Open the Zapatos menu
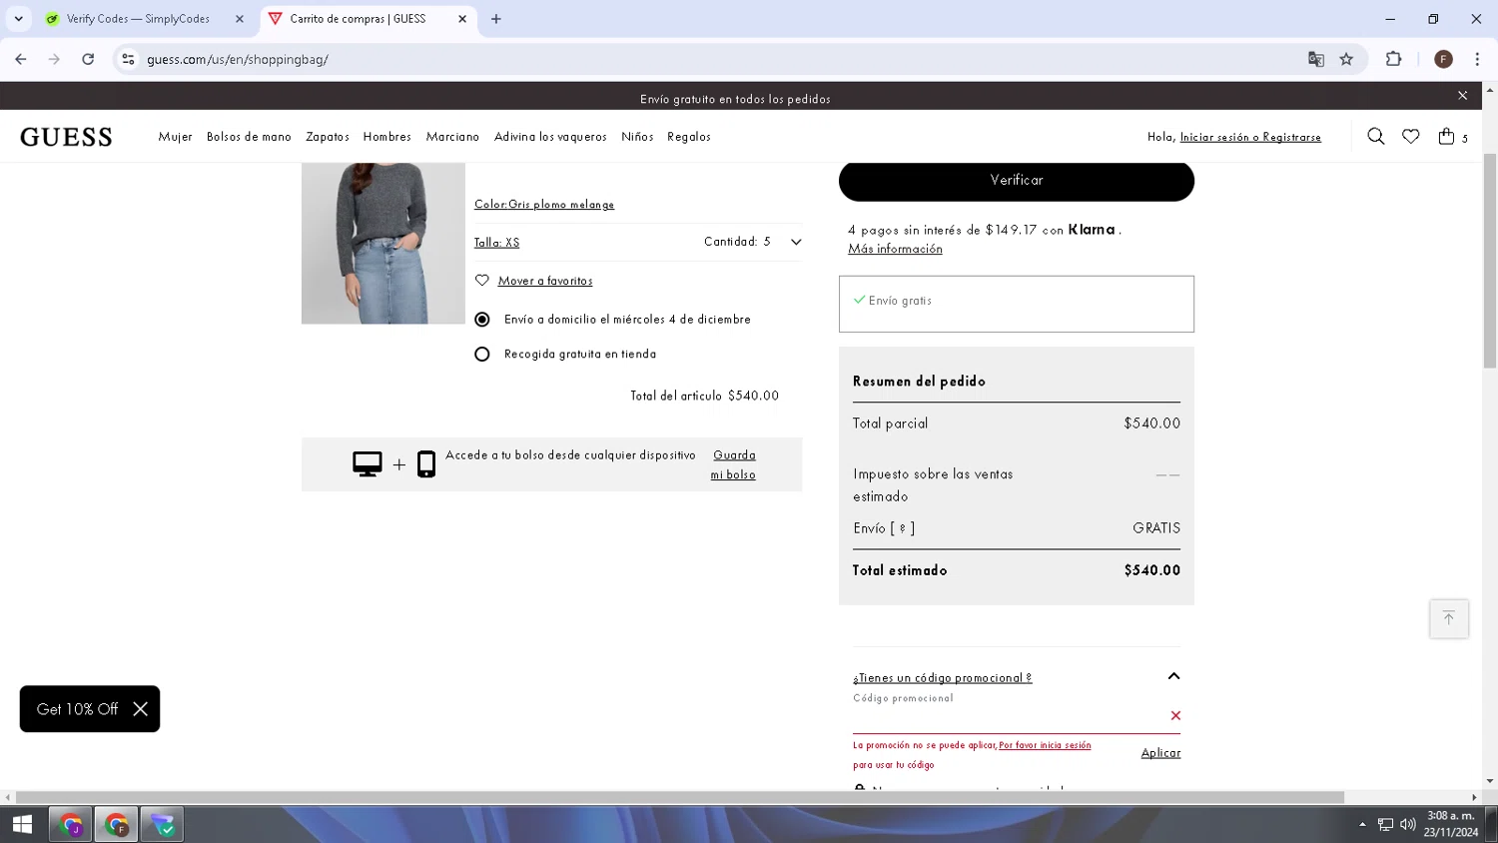The height and width of the screenshot is (843, 1498). 328,137
